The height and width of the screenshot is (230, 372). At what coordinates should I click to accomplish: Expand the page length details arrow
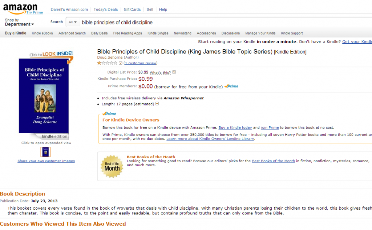pos(157,104)
